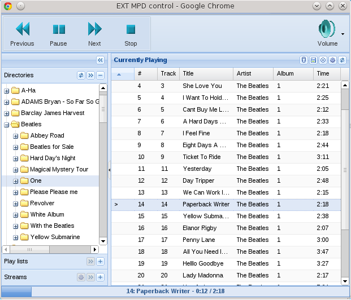Click the sidebar splitter collapse handle

click(x=109, y=170)
